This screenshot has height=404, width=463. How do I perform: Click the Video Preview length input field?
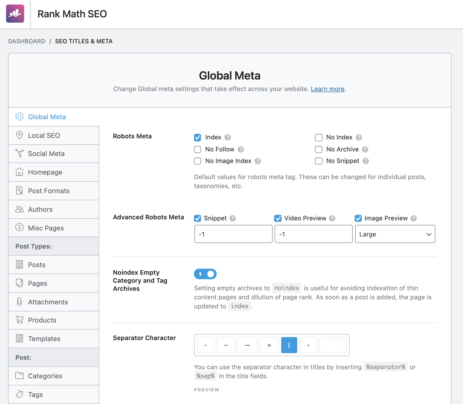pyautogui.click(x=313, y=234)
